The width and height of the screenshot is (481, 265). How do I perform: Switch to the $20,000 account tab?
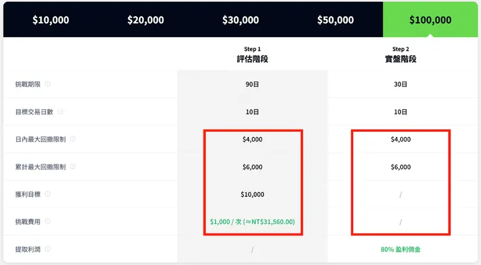(146, 19)
